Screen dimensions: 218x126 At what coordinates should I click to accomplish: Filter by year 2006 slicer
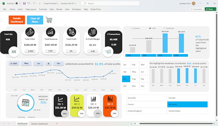(149, 55)
